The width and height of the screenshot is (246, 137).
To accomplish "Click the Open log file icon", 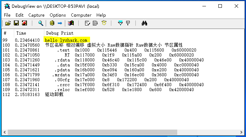I will tap(8, 23).
